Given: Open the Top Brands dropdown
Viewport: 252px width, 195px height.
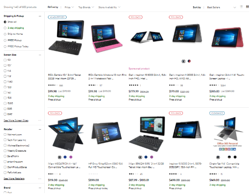Looking at the screenshot, I should (86, 7).
